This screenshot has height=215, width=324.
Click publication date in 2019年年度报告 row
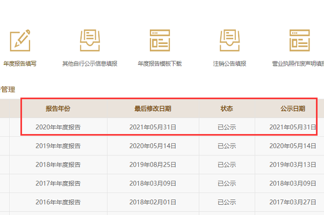(293, 146)
